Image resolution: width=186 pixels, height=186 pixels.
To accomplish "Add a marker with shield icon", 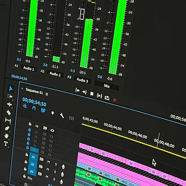I will coord(52,113).
